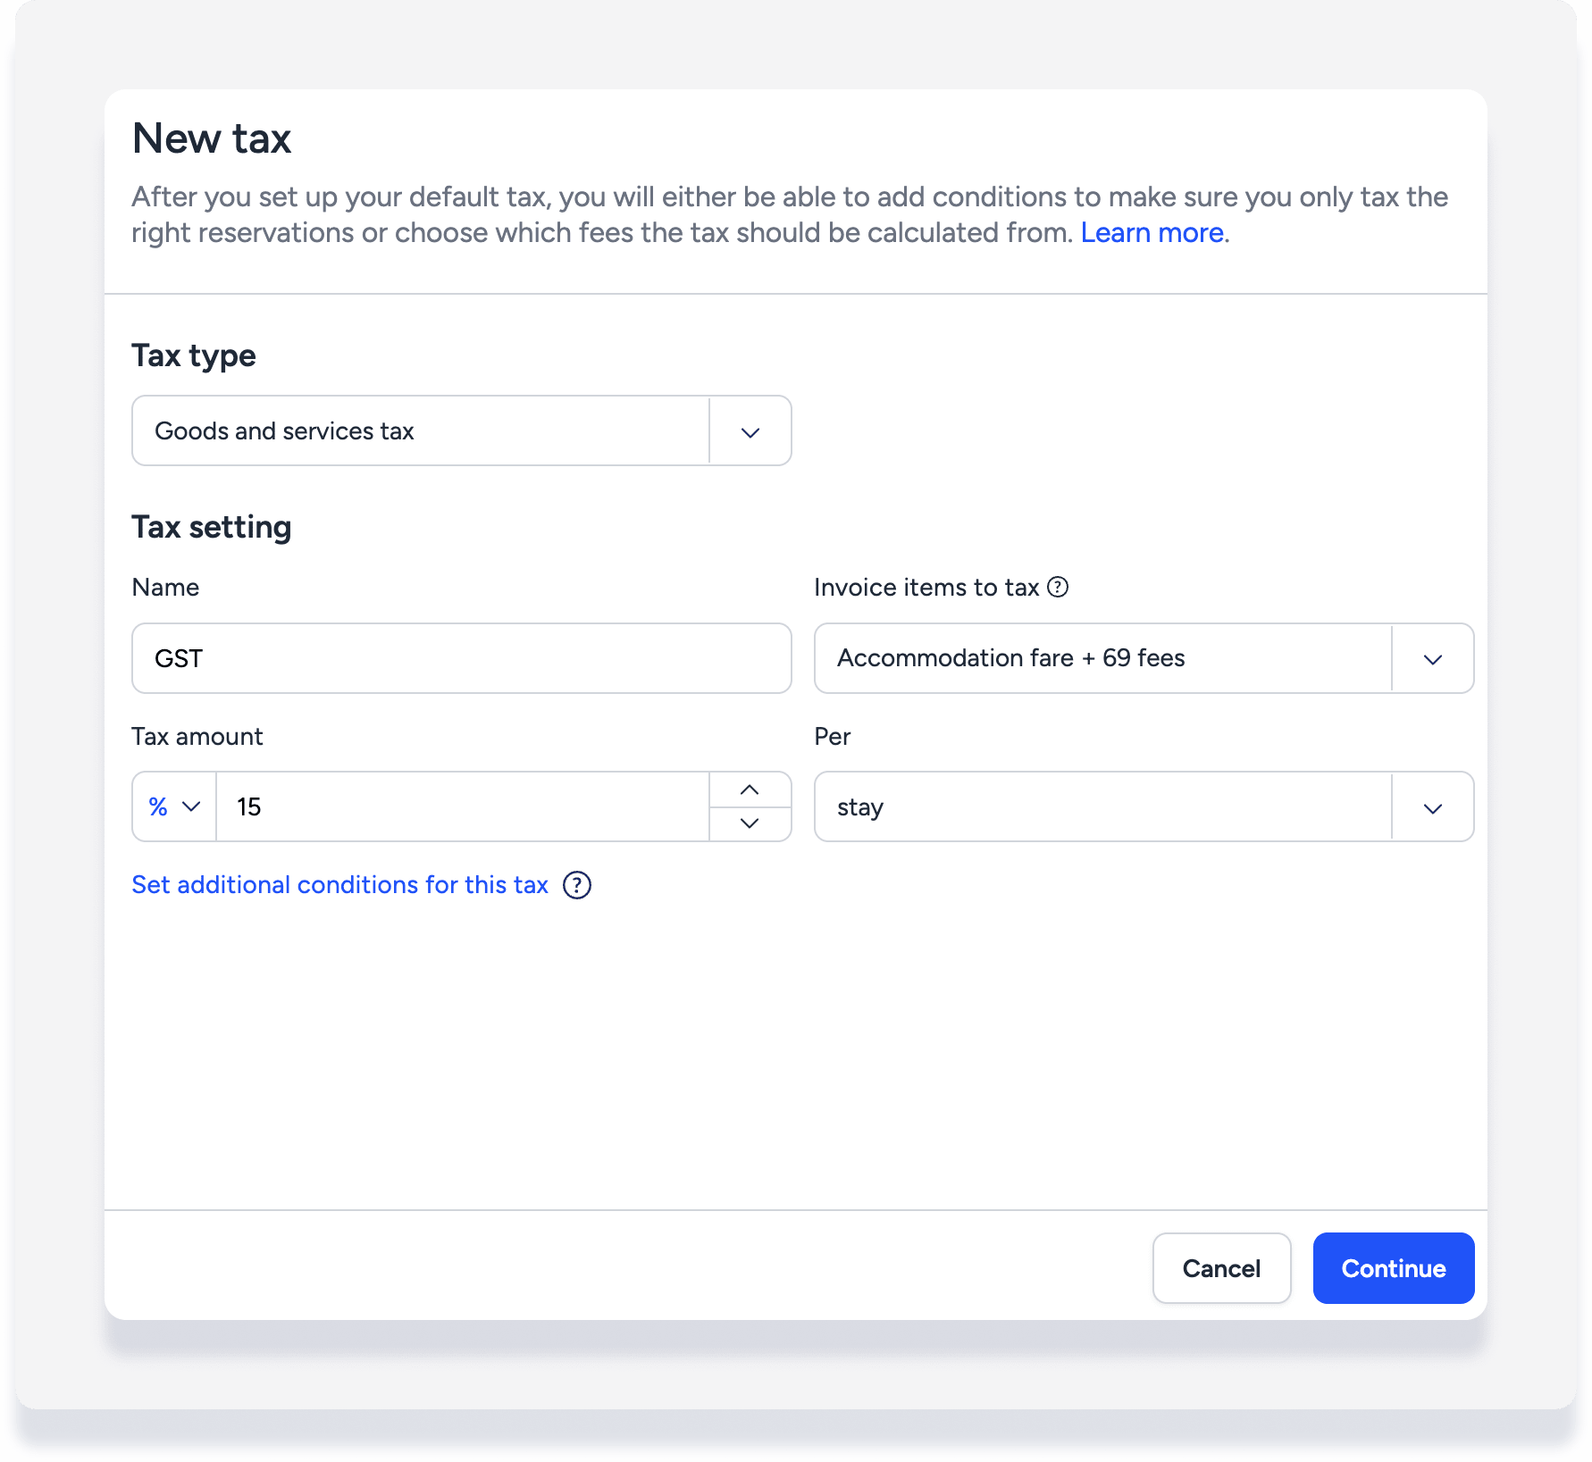The width and height of the screenshot is (1592, 1462).
Task: Open the Learn more link
Action: [1152, 233]
